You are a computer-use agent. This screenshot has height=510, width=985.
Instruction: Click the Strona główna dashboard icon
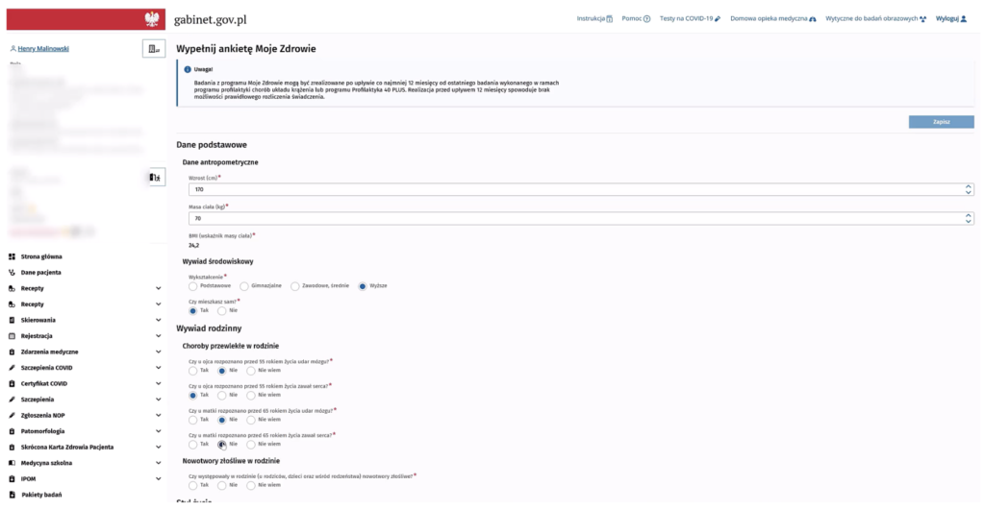pos(12,256)
